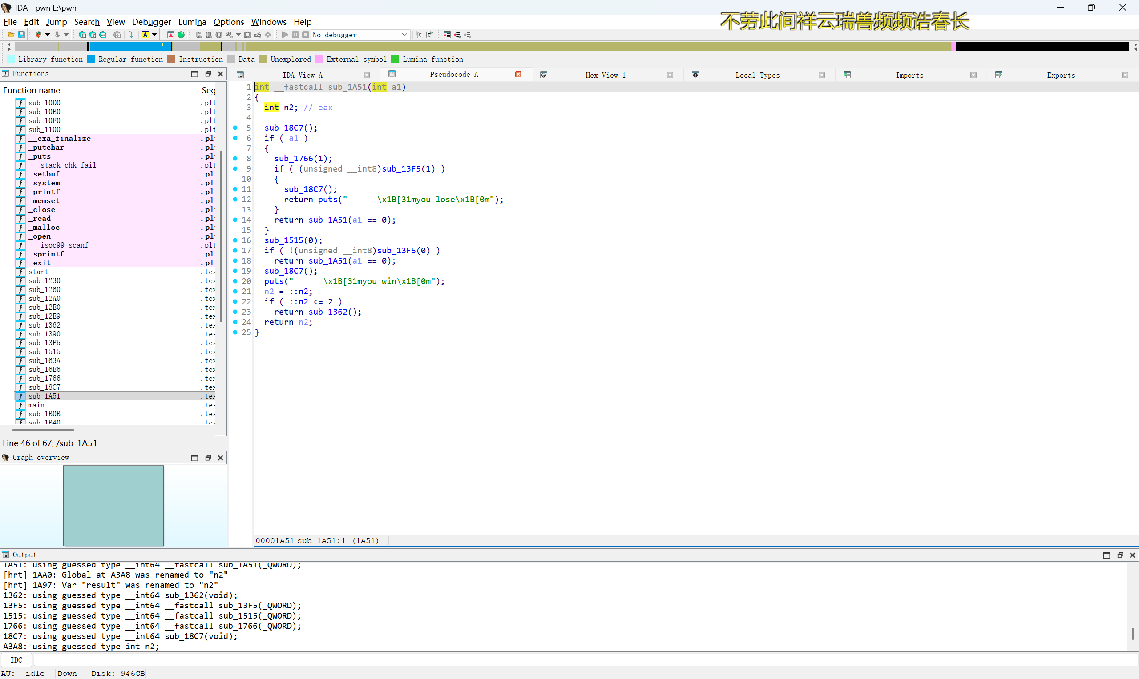Expand the text search icon dropdown arrow
Image resolution: width=1139 pixels, height=679 pixels.
click(x=154, y=35)
